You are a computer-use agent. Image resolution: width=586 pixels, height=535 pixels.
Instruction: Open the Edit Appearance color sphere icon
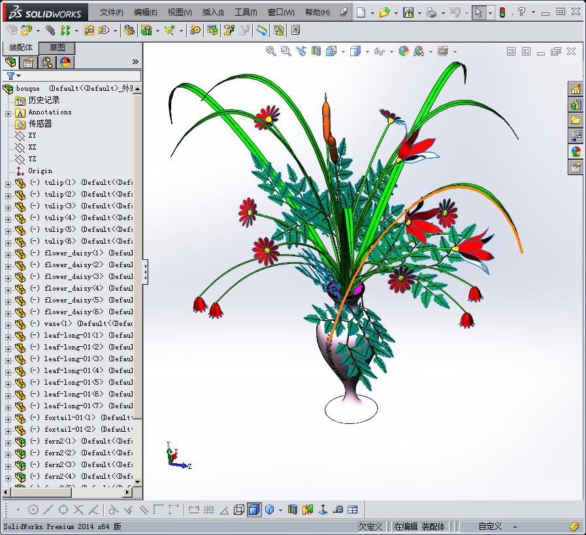pos(404,51)
